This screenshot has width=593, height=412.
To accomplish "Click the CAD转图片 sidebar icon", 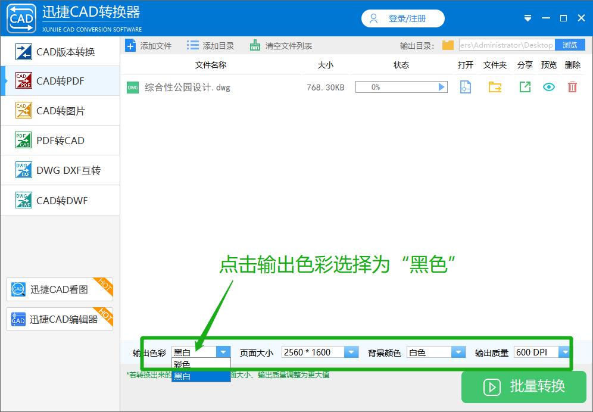I will [23, 111].
